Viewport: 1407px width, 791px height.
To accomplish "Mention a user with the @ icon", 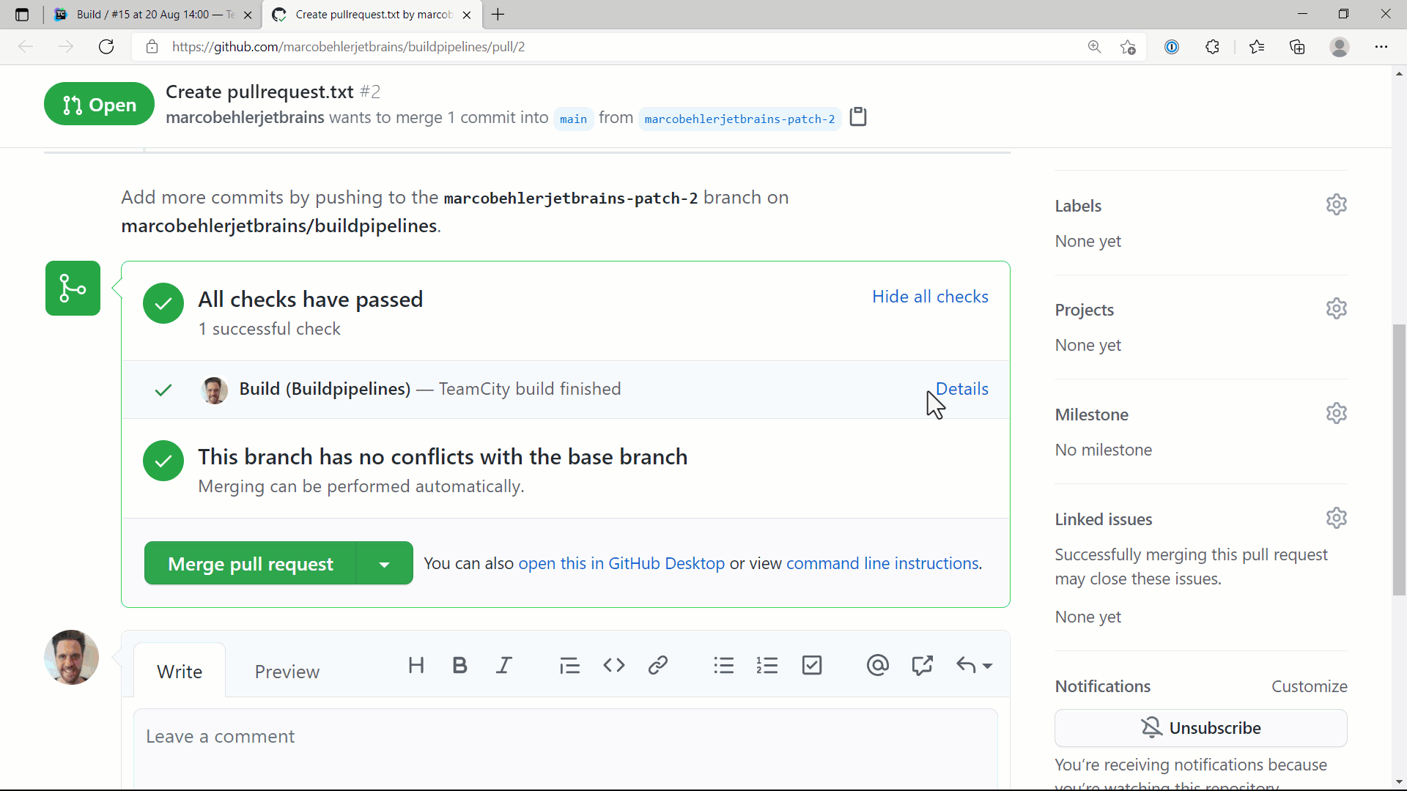I will click(877, 665).
